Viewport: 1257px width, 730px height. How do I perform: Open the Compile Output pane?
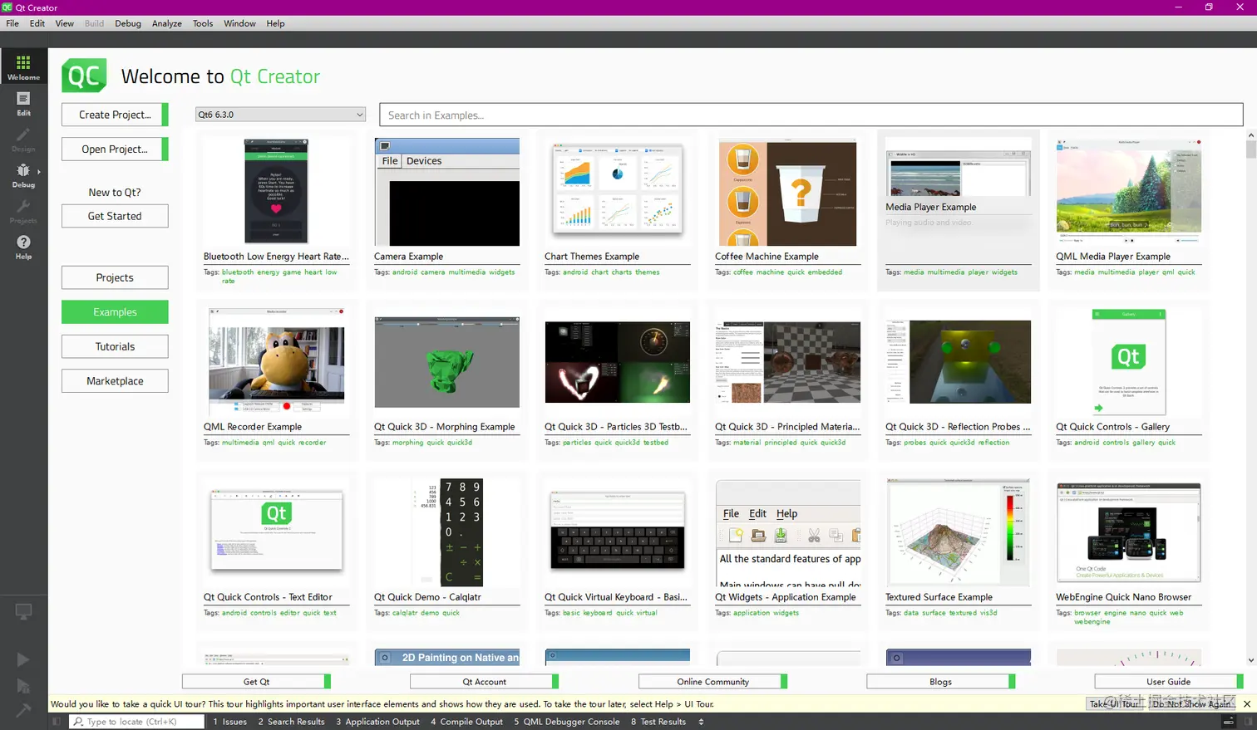tap(466, 722)
